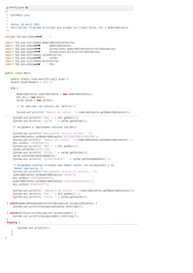
Task: Click the DniIncorrectoExcepcion import line
Action: click(x=52, y=52)
